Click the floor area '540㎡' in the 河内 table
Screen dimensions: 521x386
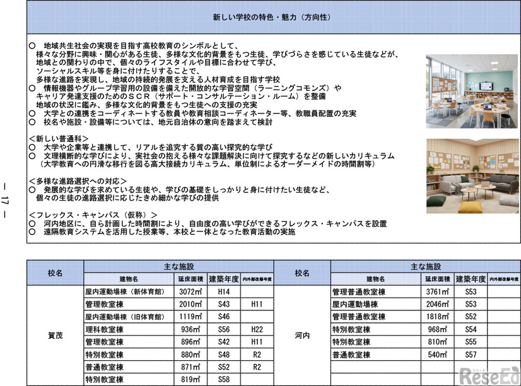point(438,354)
